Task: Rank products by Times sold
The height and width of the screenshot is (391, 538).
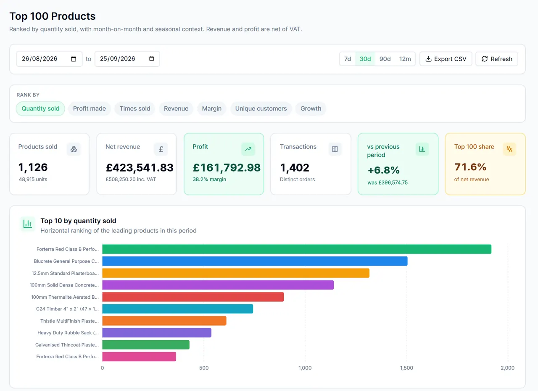Action: click(x=135, y=109)
